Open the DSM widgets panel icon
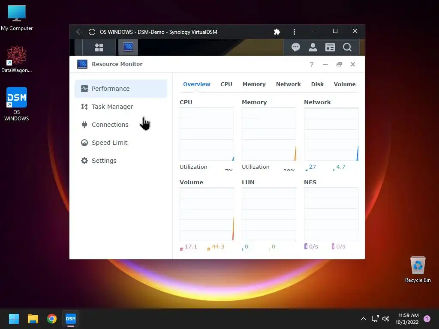The width and height of the screenshot is (439, 329). click(330, 47)
